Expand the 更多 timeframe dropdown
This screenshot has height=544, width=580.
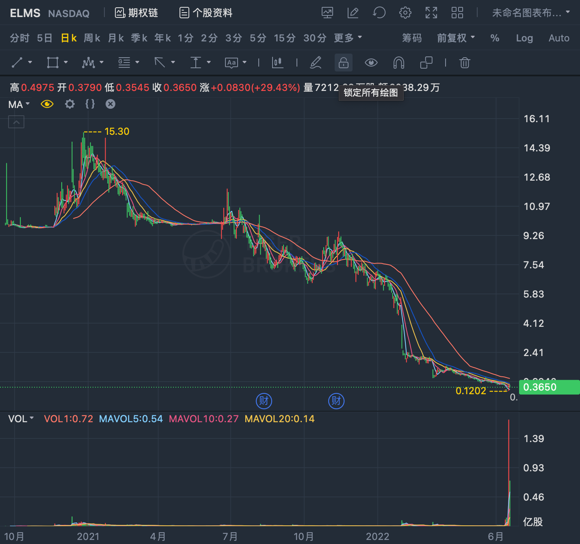click(x=348, y=38)
